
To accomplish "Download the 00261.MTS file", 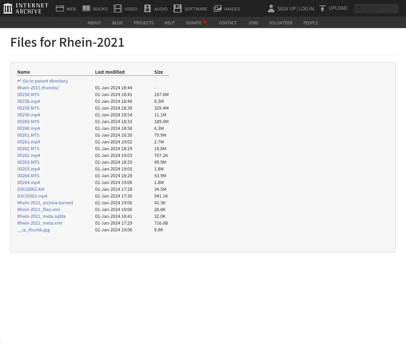I will (x=28, y=135).
